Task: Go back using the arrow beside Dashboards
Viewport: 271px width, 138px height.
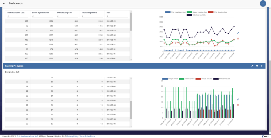Action: click(x=4, y=3)
